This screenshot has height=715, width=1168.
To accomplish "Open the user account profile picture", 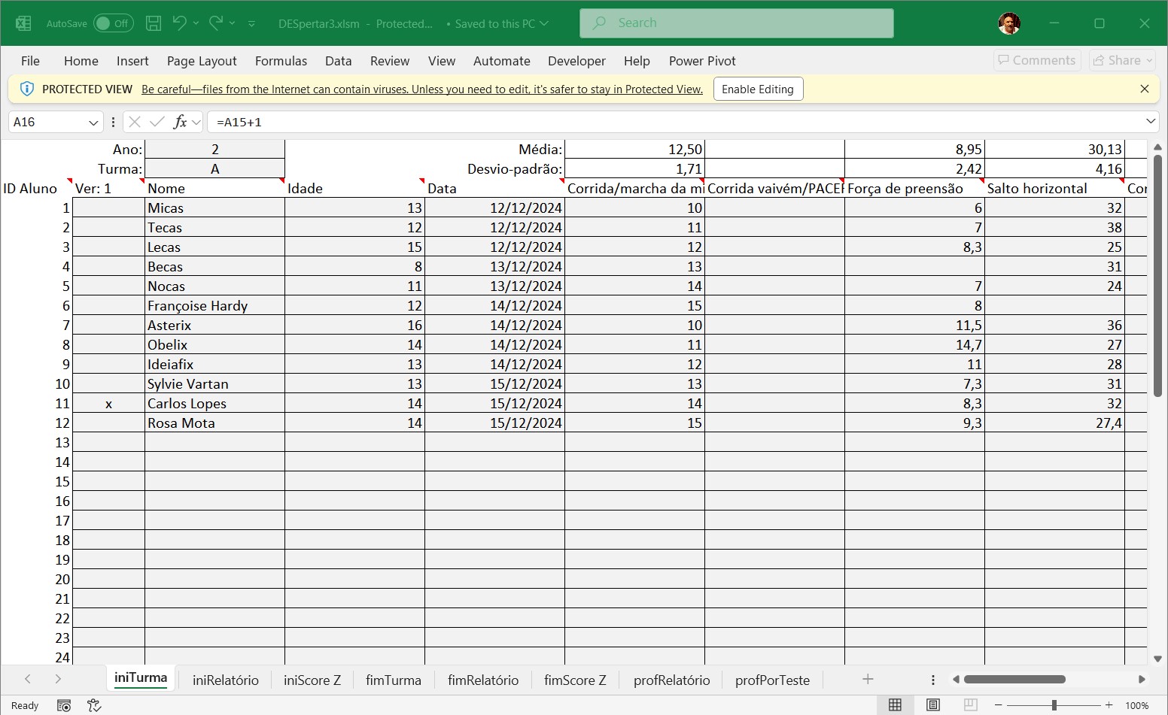I will (x=1009, y=23).
